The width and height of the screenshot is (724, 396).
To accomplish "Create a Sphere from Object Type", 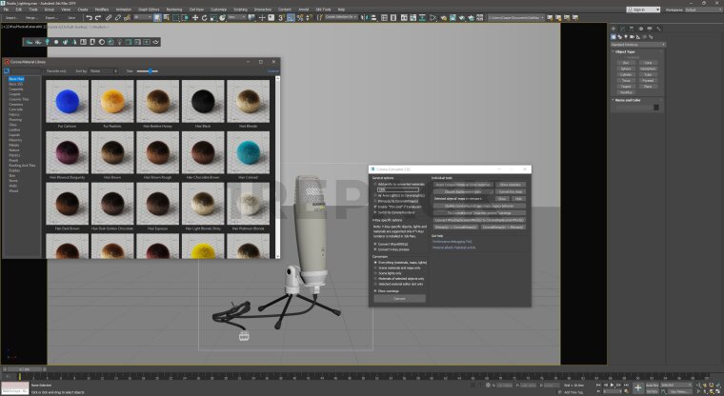I will point(626,69).
